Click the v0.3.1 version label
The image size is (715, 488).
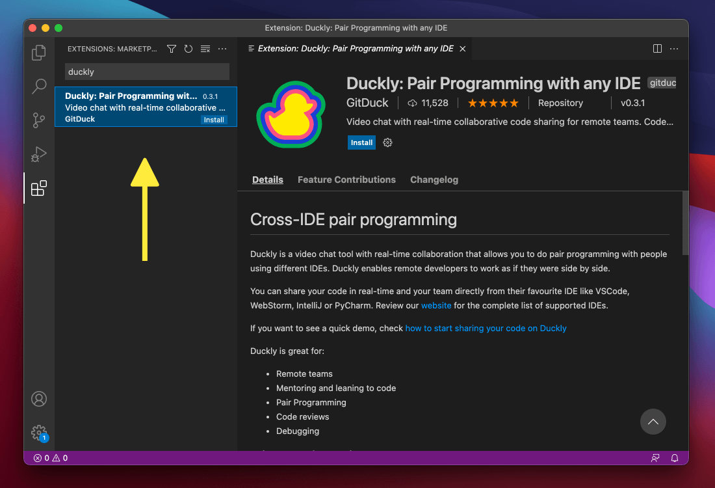(x=632, y=103)
